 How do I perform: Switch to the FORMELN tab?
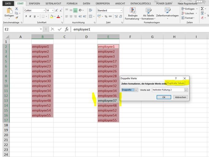tap(72, 3)
